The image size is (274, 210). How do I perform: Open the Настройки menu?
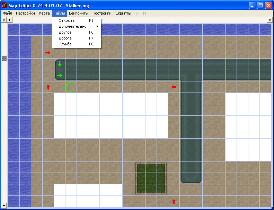[25, 13]
